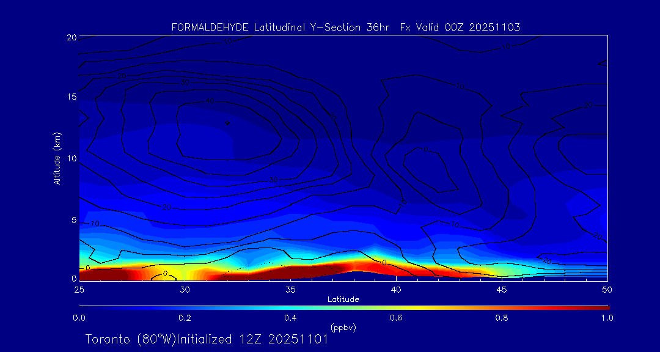This screenshot has width=660, height=352.
Task: Select the '(ppbv)' units label under the colorbar
Action: [343, 327]
